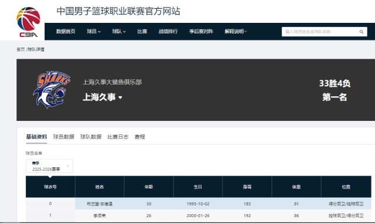The image size is (375, 223).
Task: Click the 上海久事大鲨鱼俱乐部 club name
Action: [x=112, y=82]
